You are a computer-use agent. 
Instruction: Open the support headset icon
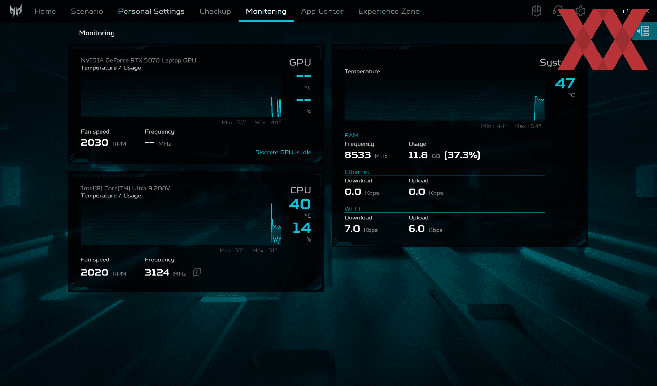(x=558, y=11)
